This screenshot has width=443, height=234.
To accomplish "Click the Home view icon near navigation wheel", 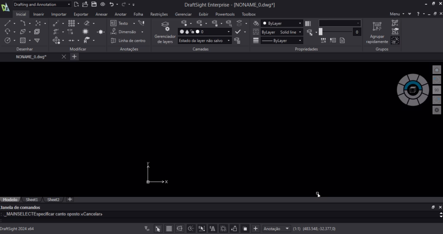I will tap(437, 70).
